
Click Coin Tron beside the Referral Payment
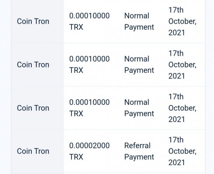coord(33,151)
